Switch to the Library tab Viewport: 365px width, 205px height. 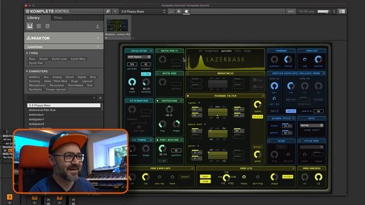coord(34,18)
